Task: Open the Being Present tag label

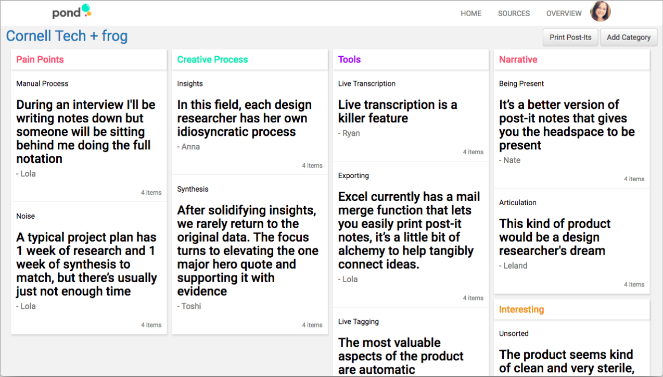Action: pos(521,83)
